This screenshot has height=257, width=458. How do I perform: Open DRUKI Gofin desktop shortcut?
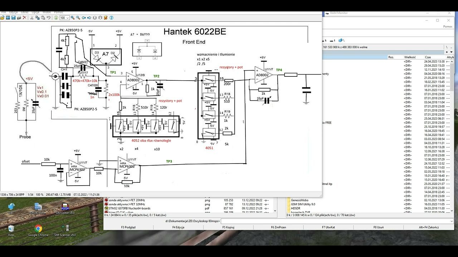coord(38,208)
